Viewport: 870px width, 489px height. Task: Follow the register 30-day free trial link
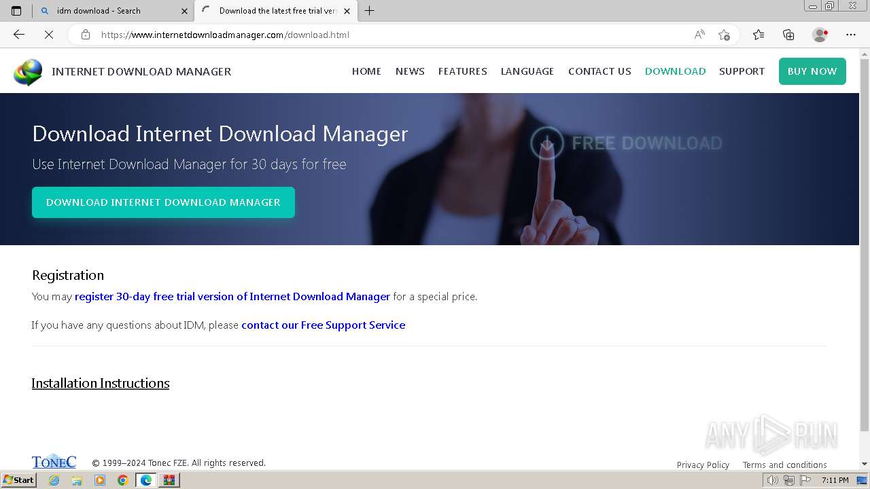(232, 297)
